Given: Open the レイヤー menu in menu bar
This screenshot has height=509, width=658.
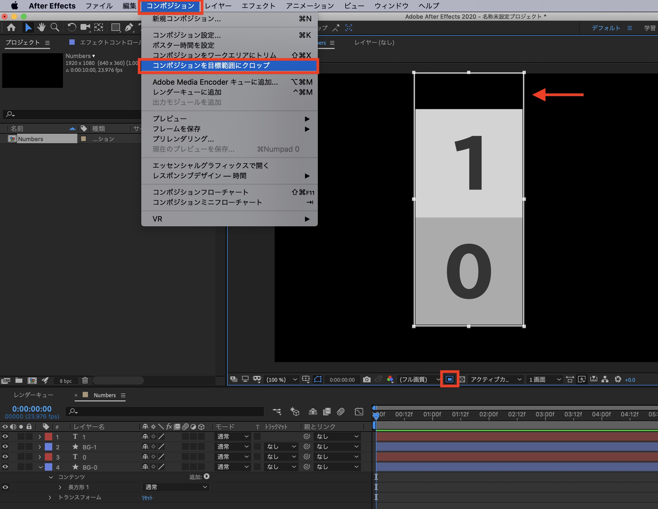Looking at the screenshot, I should pyautogui.click(x=218, y=6).
